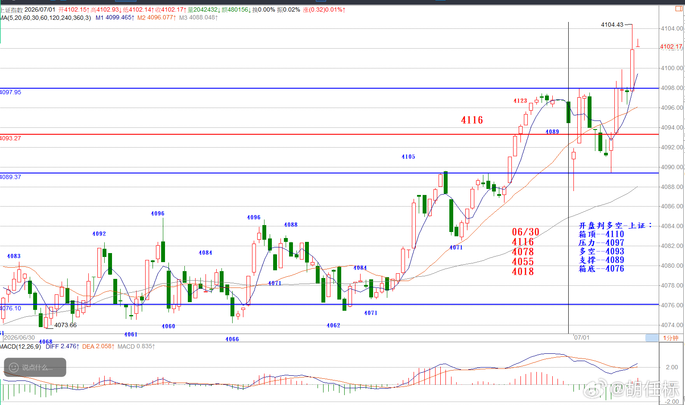
Task: Select the red 4018 annotation
Action: [523, 272]
